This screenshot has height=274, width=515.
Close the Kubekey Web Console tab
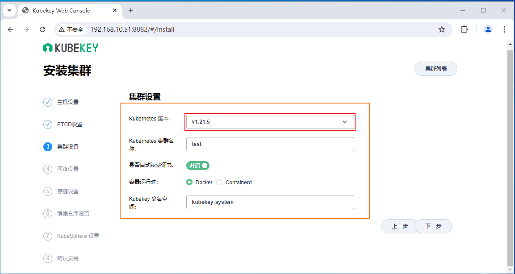pyautogui.click(x=115, y=11)
